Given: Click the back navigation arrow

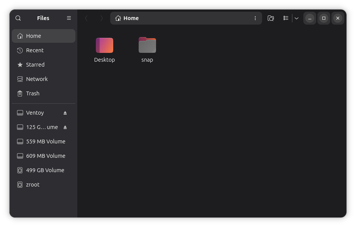Looking at the screenshot, I should pos(86,18).
